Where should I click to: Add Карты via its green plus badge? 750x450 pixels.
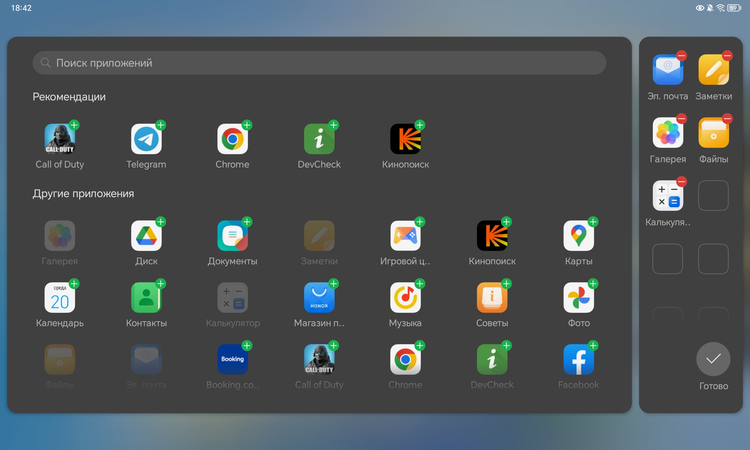[x=593, y=222]
